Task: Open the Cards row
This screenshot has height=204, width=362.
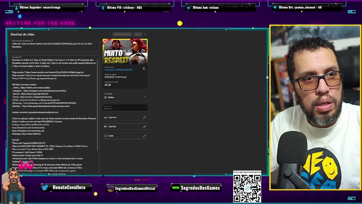Action: [125, 136]
